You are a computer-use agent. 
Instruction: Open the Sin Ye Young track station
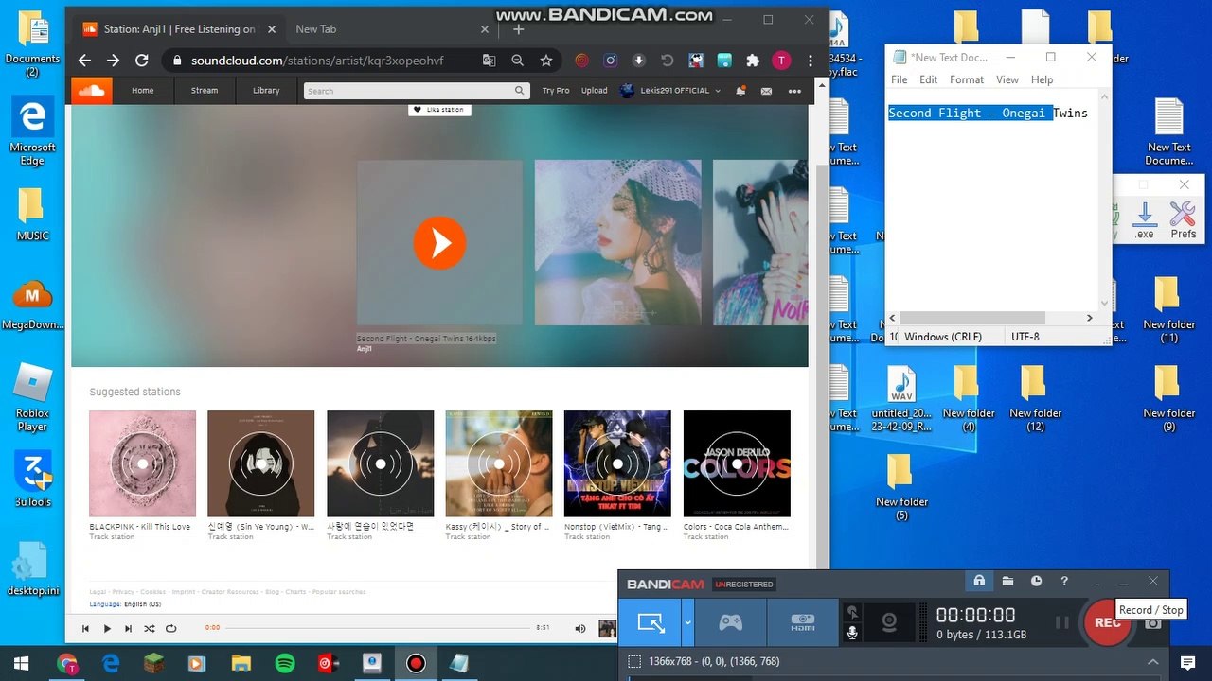point(260,463)
